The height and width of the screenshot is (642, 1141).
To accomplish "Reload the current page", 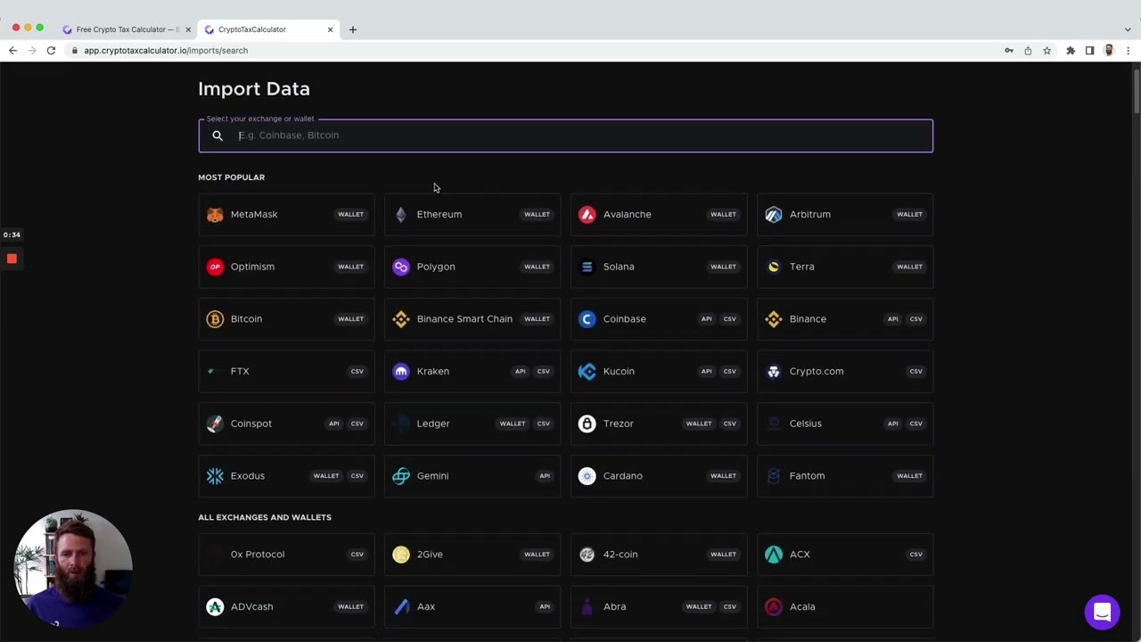I will [x=51, y=51].
